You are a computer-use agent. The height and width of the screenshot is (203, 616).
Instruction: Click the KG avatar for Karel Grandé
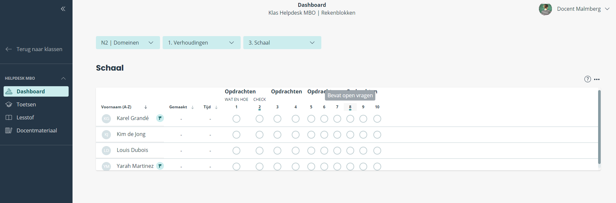pyautogui.click(x=106, y=119)
